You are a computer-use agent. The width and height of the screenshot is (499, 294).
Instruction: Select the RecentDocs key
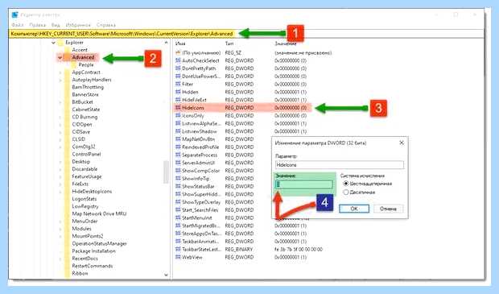coord(85,259)
